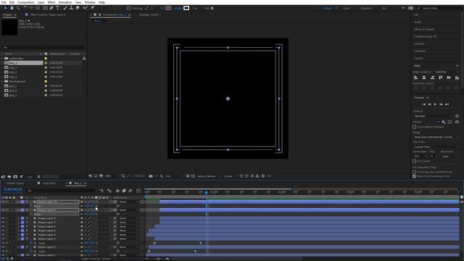464x261 pixels.
Task: Click Align Bottom icon in Align panel
Action: point(457,78)
